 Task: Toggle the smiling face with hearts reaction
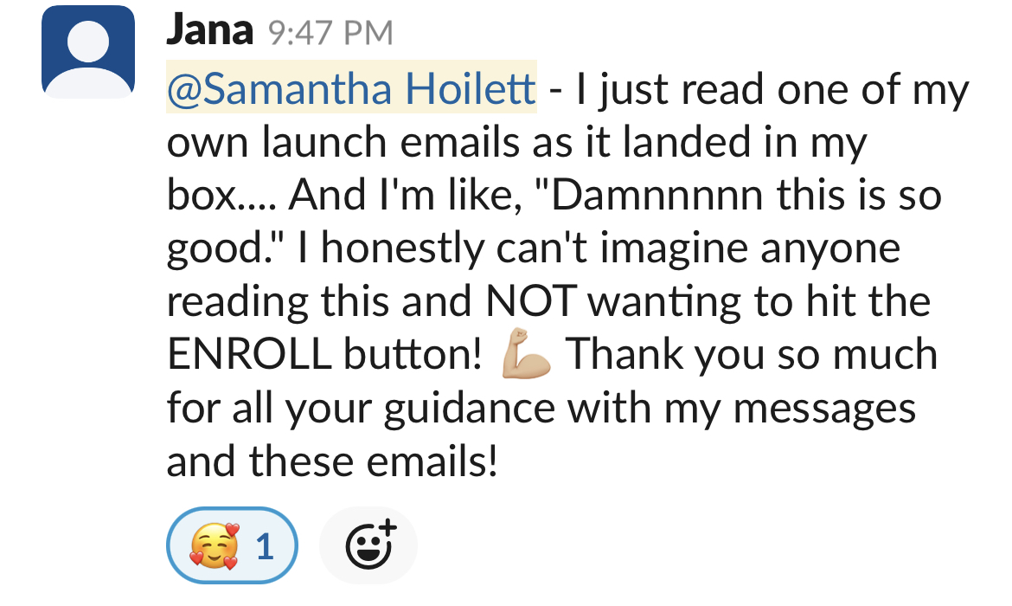pyautogui.click(x=233, y=545)
